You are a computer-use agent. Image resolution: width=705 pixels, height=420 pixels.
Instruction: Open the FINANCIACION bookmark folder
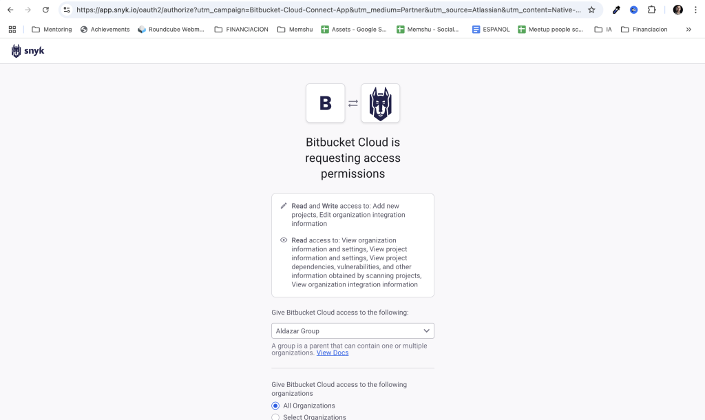(242, 29)
